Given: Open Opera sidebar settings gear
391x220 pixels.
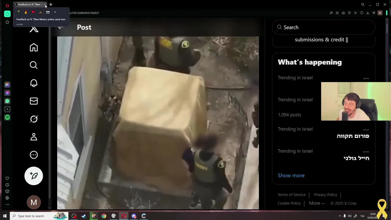Looking at the screenshot, I should click(7, 198).
